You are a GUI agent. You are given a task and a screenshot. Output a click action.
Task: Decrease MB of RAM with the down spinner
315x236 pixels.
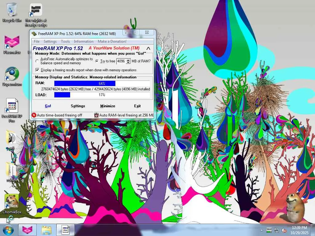(x=128, y=62)
